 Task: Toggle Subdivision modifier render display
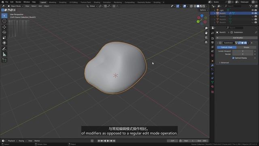pyautogui.click(x=246, y=43)
